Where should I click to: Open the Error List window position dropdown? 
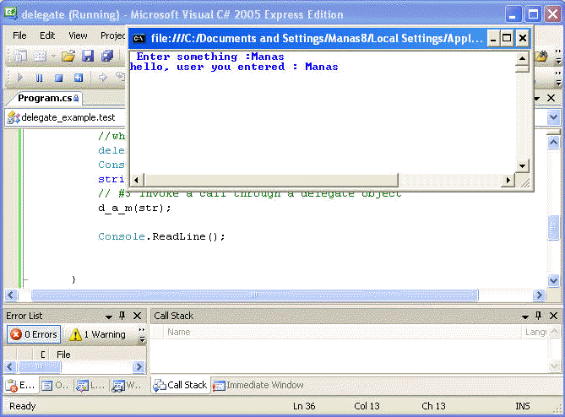109,316
